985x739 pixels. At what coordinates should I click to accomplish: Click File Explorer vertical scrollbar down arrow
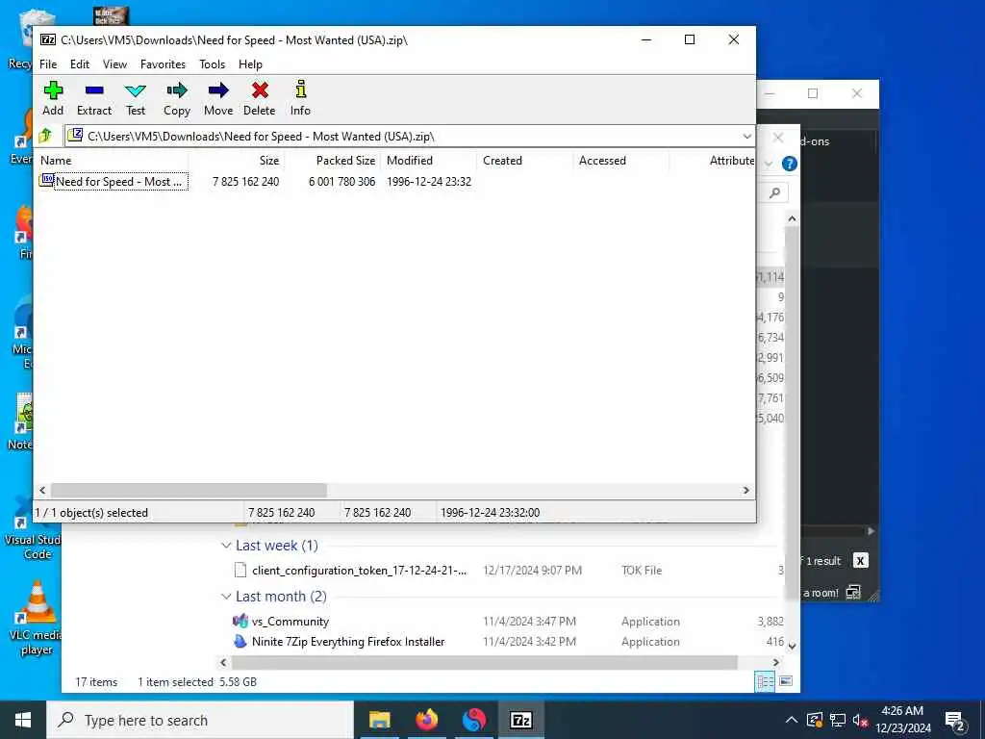click(793, 646)
